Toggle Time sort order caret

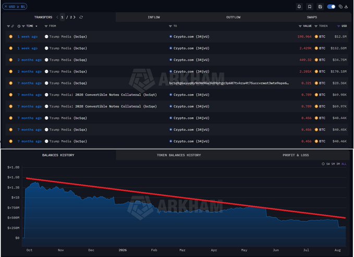tap(36, 26)
